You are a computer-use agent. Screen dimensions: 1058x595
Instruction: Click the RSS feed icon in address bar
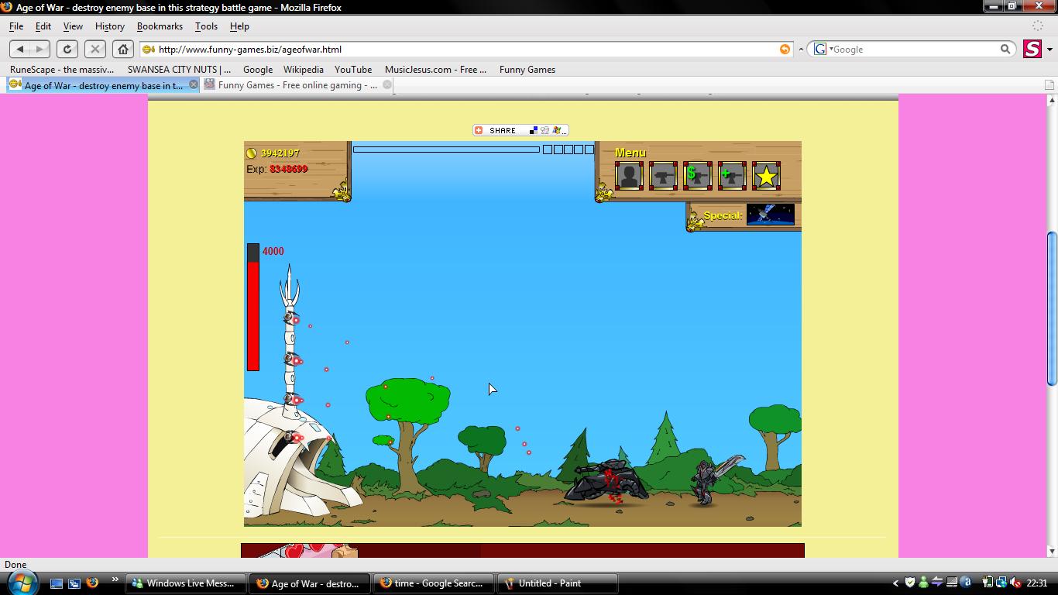click(785, 49)
